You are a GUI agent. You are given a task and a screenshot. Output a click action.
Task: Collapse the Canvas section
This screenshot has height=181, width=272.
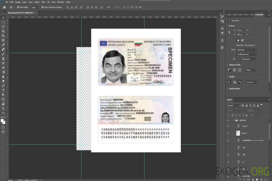[227, 26]
